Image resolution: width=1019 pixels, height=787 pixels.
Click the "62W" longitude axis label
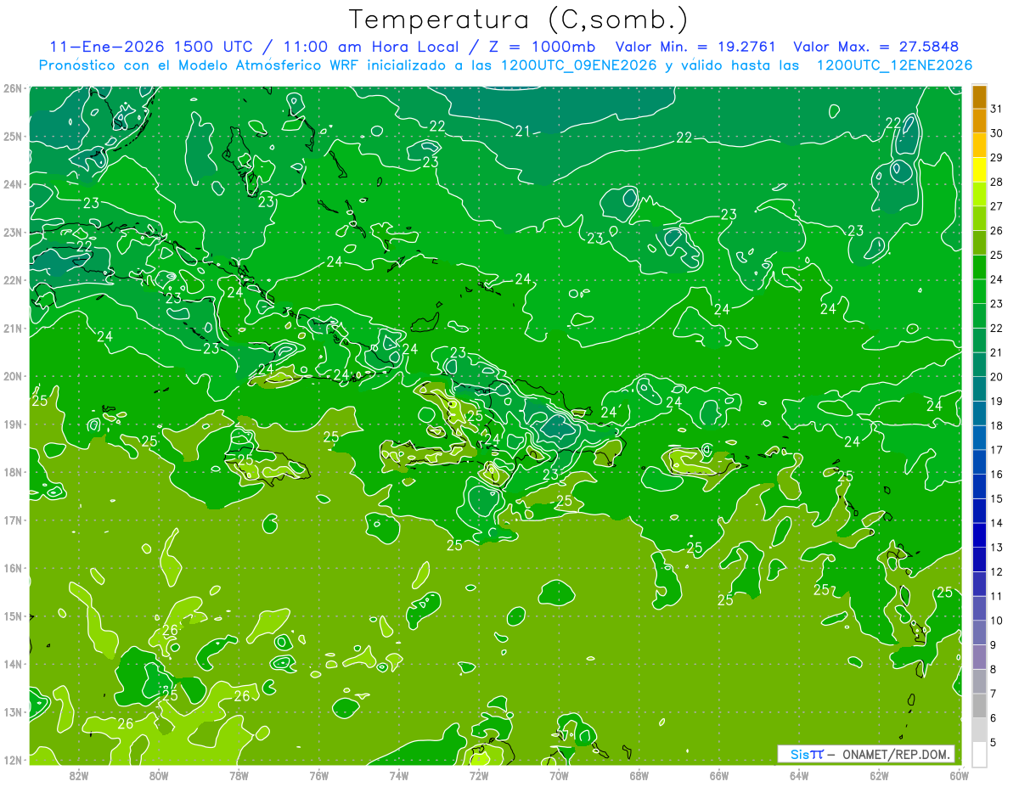(880, 775)
